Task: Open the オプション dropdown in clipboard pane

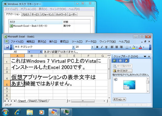Action: 119,99
